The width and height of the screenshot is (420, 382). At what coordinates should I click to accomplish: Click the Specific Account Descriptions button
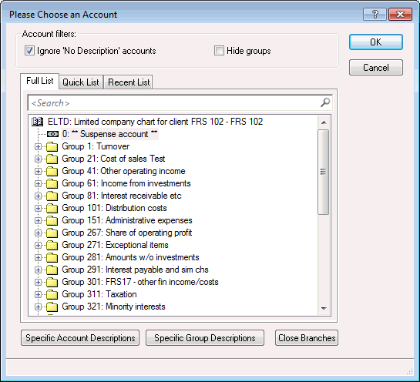80,338
